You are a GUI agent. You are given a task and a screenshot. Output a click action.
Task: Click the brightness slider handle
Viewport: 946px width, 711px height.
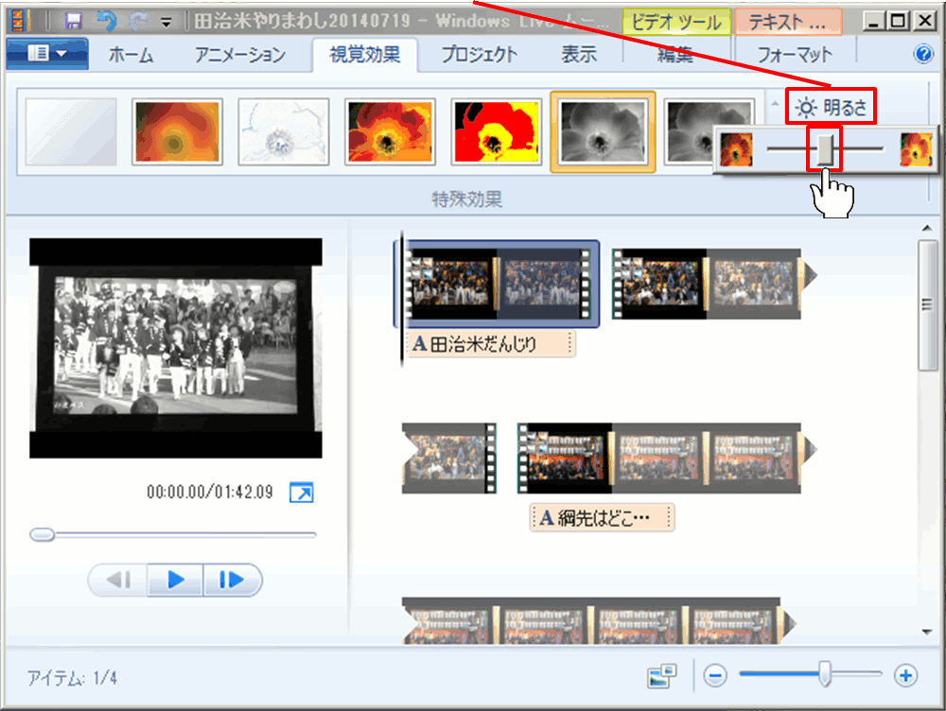tap(827, 149)
